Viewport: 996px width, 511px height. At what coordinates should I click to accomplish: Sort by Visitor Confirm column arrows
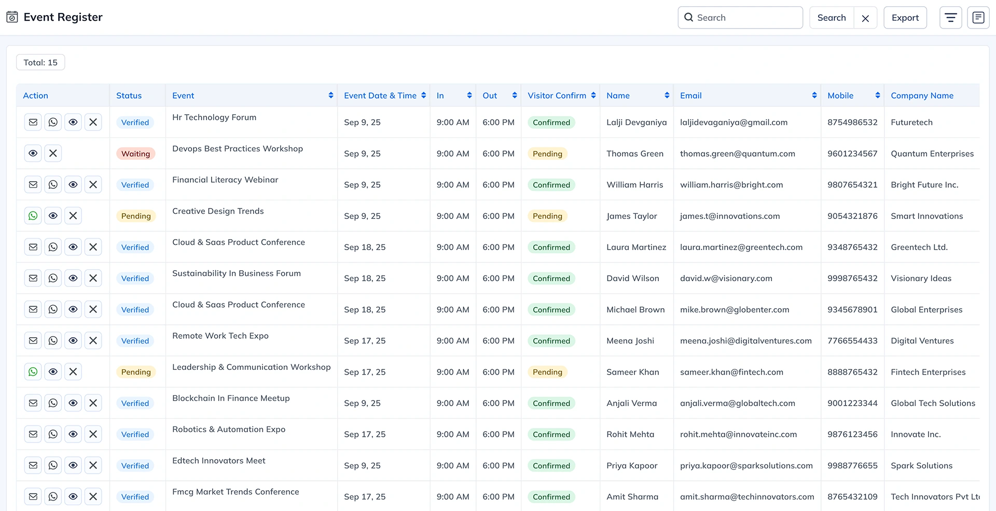coord(593,95)
